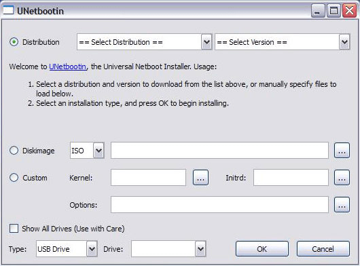Focus the Options input field
This screenshot has height=266, width=360.
click(x=219, y=204)
